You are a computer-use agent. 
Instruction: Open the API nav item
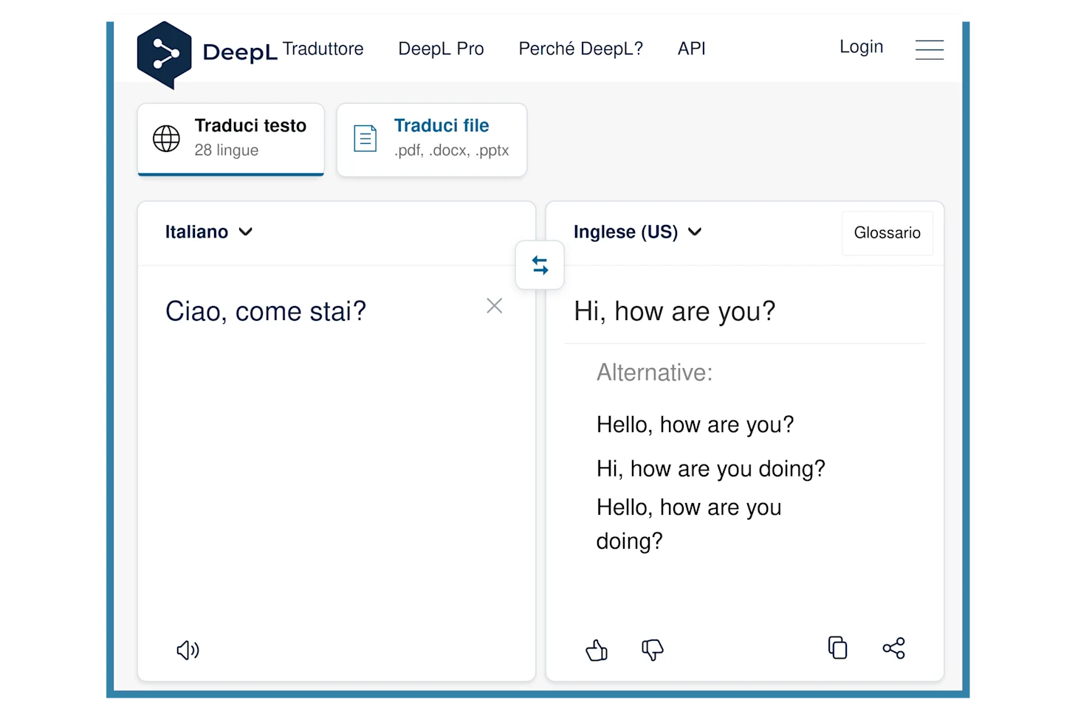pyautogui.click(x=692, y=49)
